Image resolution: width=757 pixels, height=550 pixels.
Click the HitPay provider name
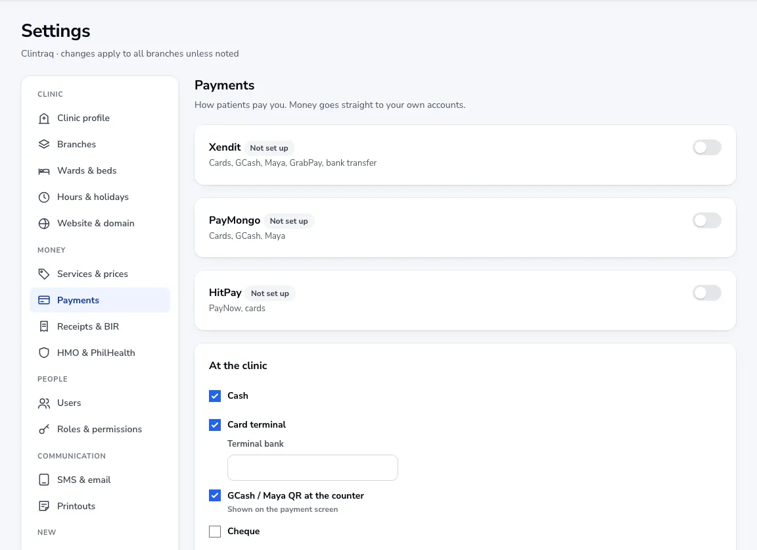(x=225, y=293)
